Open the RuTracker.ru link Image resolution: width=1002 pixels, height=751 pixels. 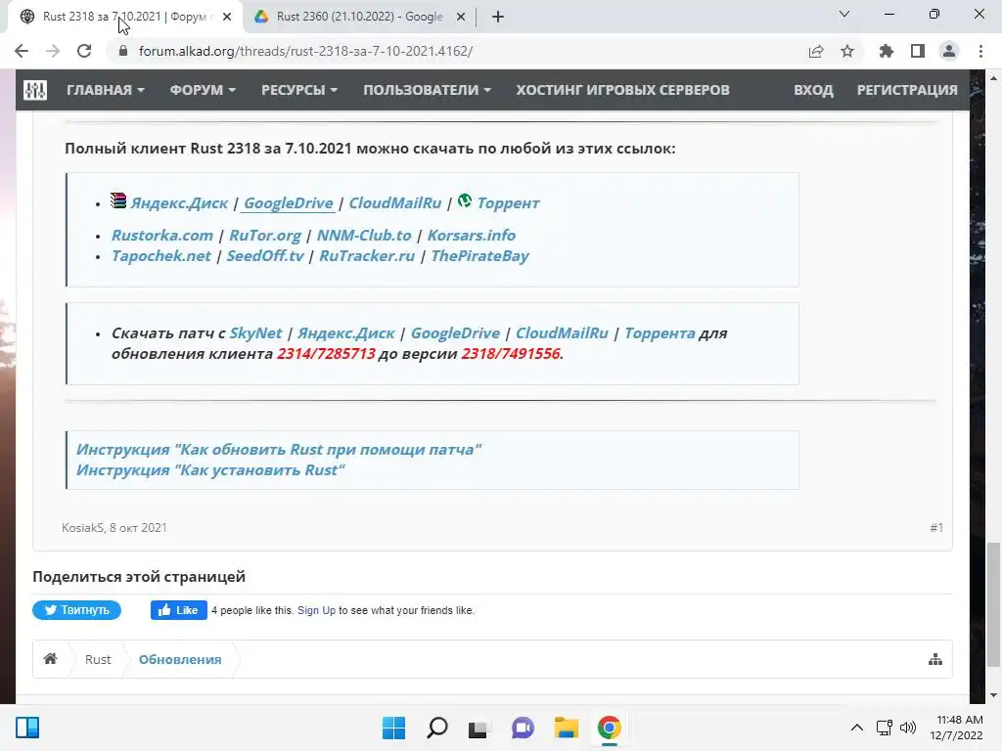(367, 255)
